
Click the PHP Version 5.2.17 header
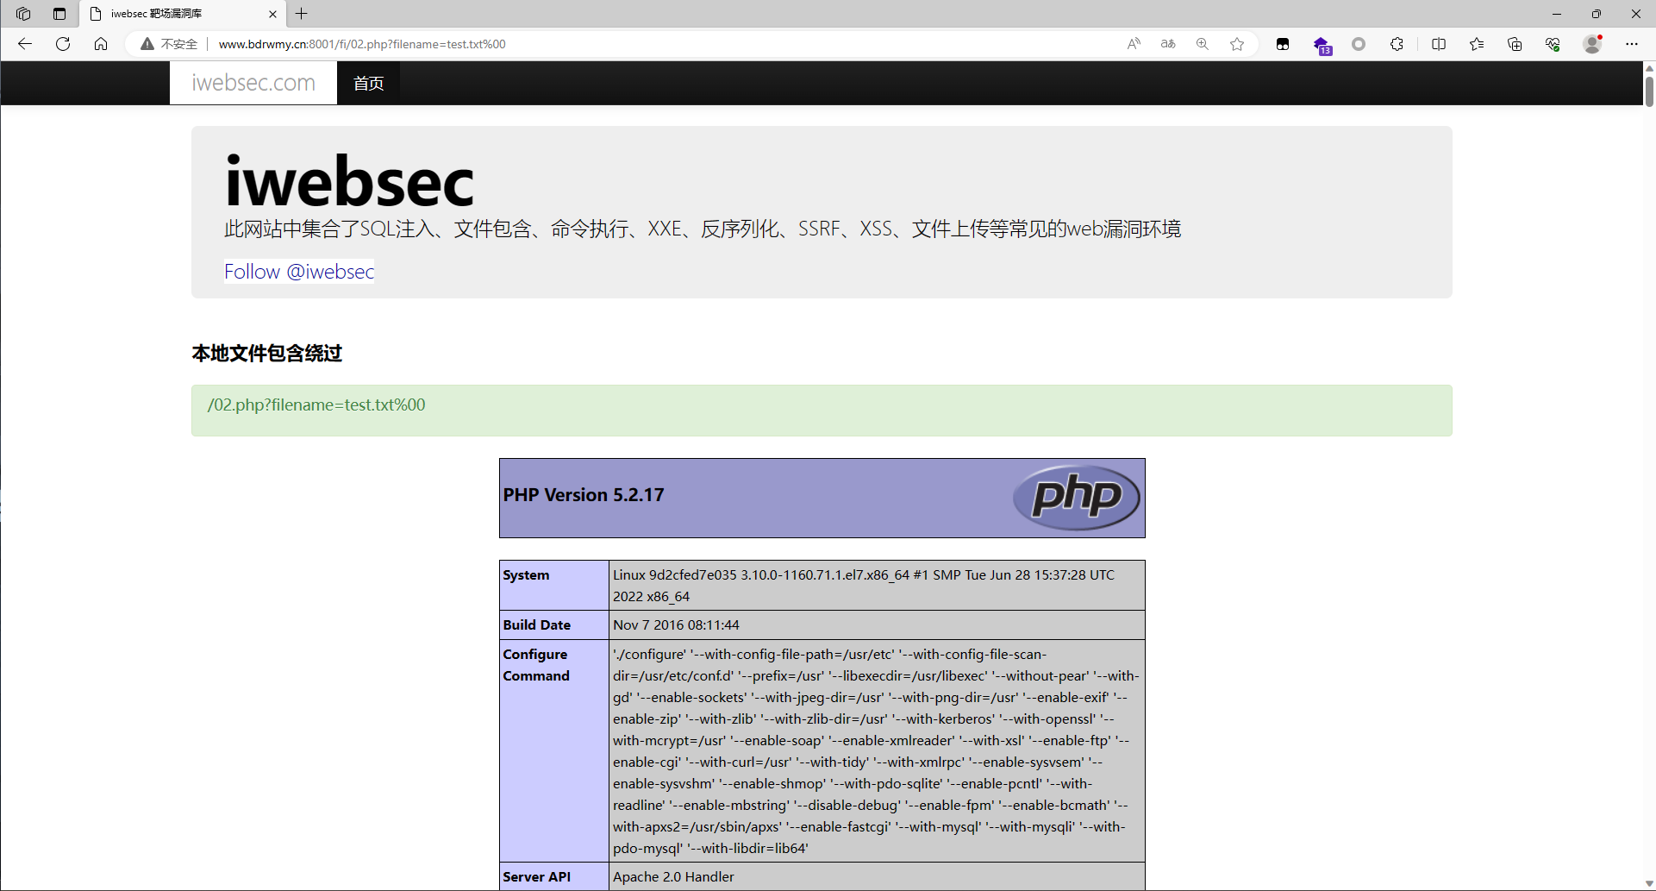584,495
